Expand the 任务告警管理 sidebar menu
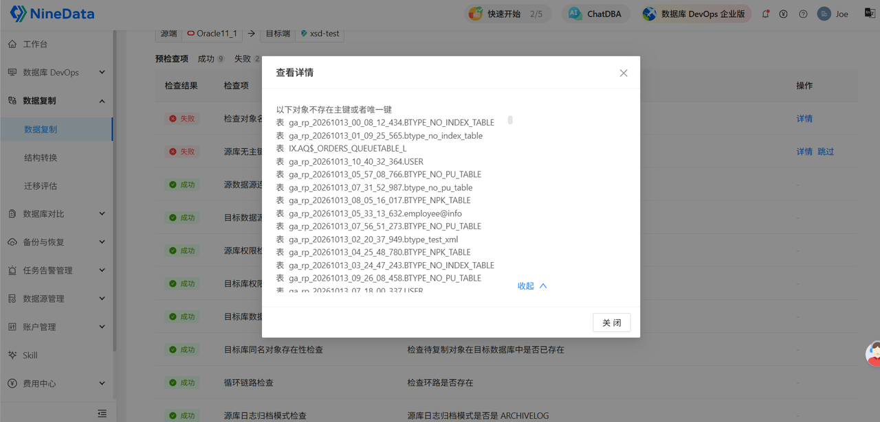The image size is (880, 422). [56, 270]
